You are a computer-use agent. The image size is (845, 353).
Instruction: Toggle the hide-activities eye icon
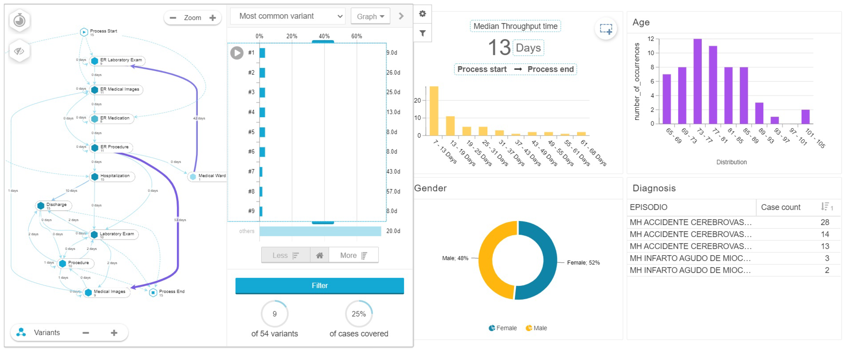pyautogui.click(x=19, y=51)
